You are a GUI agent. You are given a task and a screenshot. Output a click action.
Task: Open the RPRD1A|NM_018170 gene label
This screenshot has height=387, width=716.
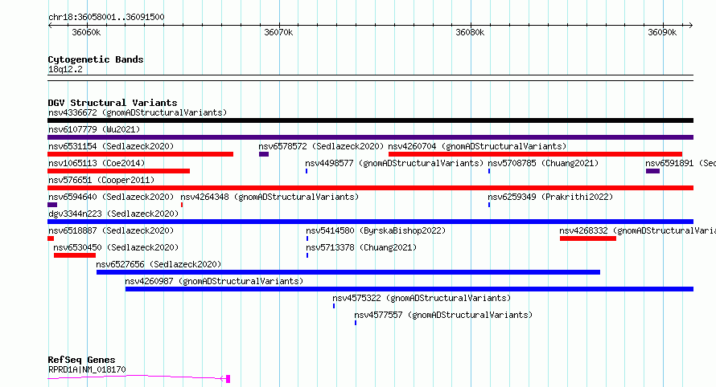87,369
